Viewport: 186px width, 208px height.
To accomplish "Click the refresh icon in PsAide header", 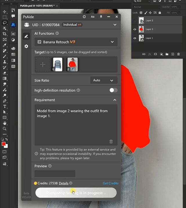I will coord(84,17).
